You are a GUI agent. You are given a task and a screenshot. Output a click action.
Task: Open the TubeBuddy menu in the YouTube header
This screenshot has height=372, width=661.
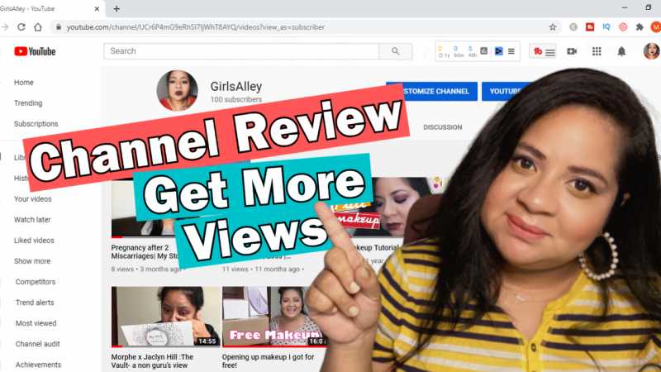coord(543,51)
